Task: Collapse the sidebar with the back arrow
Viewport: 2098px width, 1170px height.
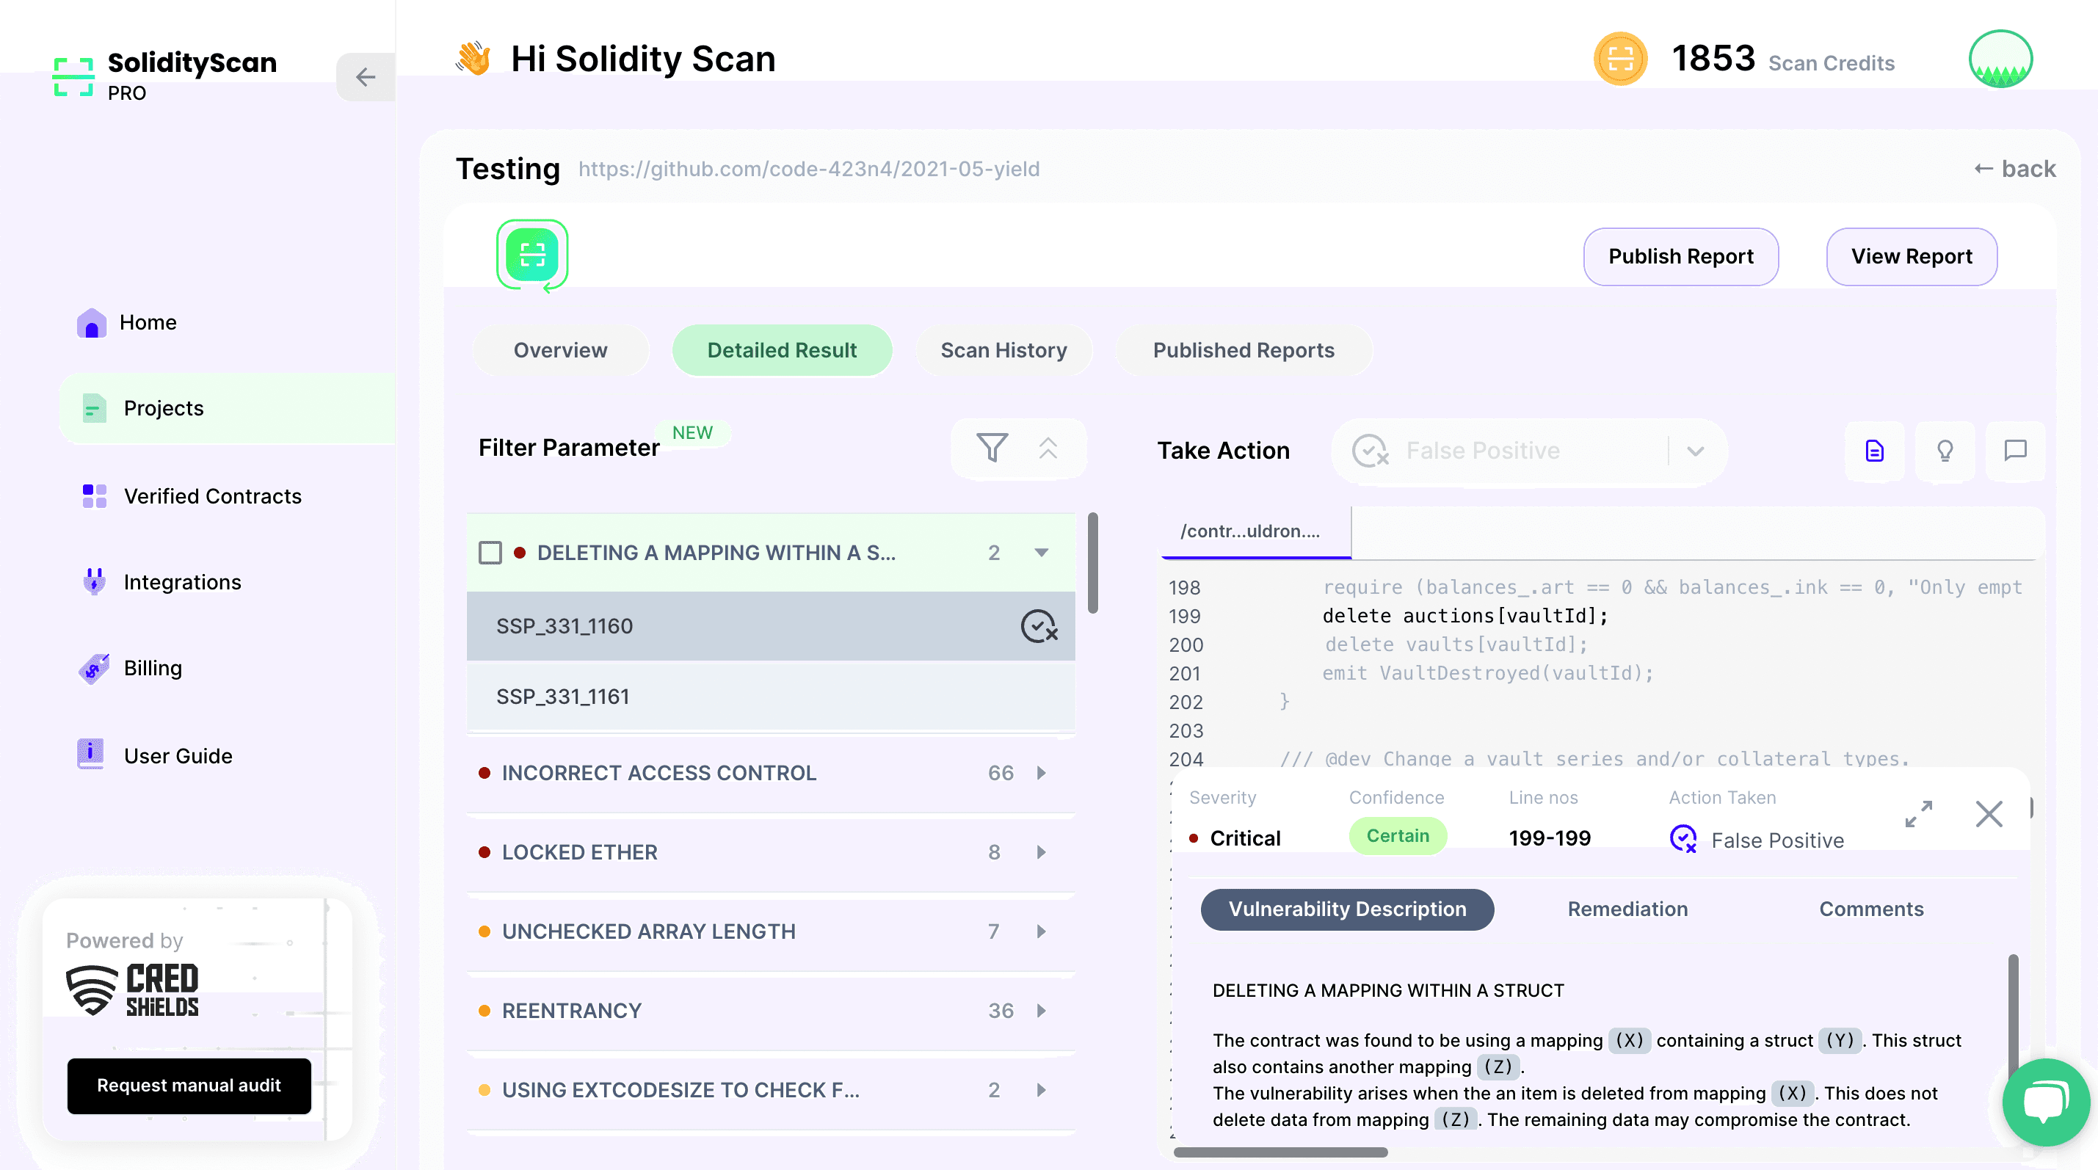Action: tap(366, 76)
